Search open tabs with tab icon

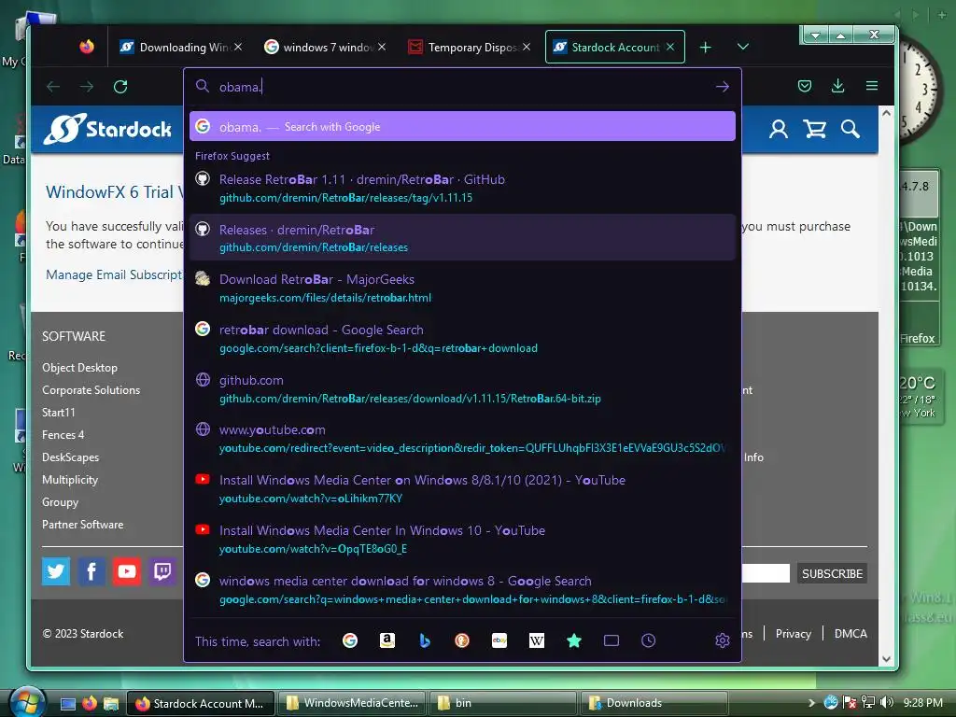(611, 640)
